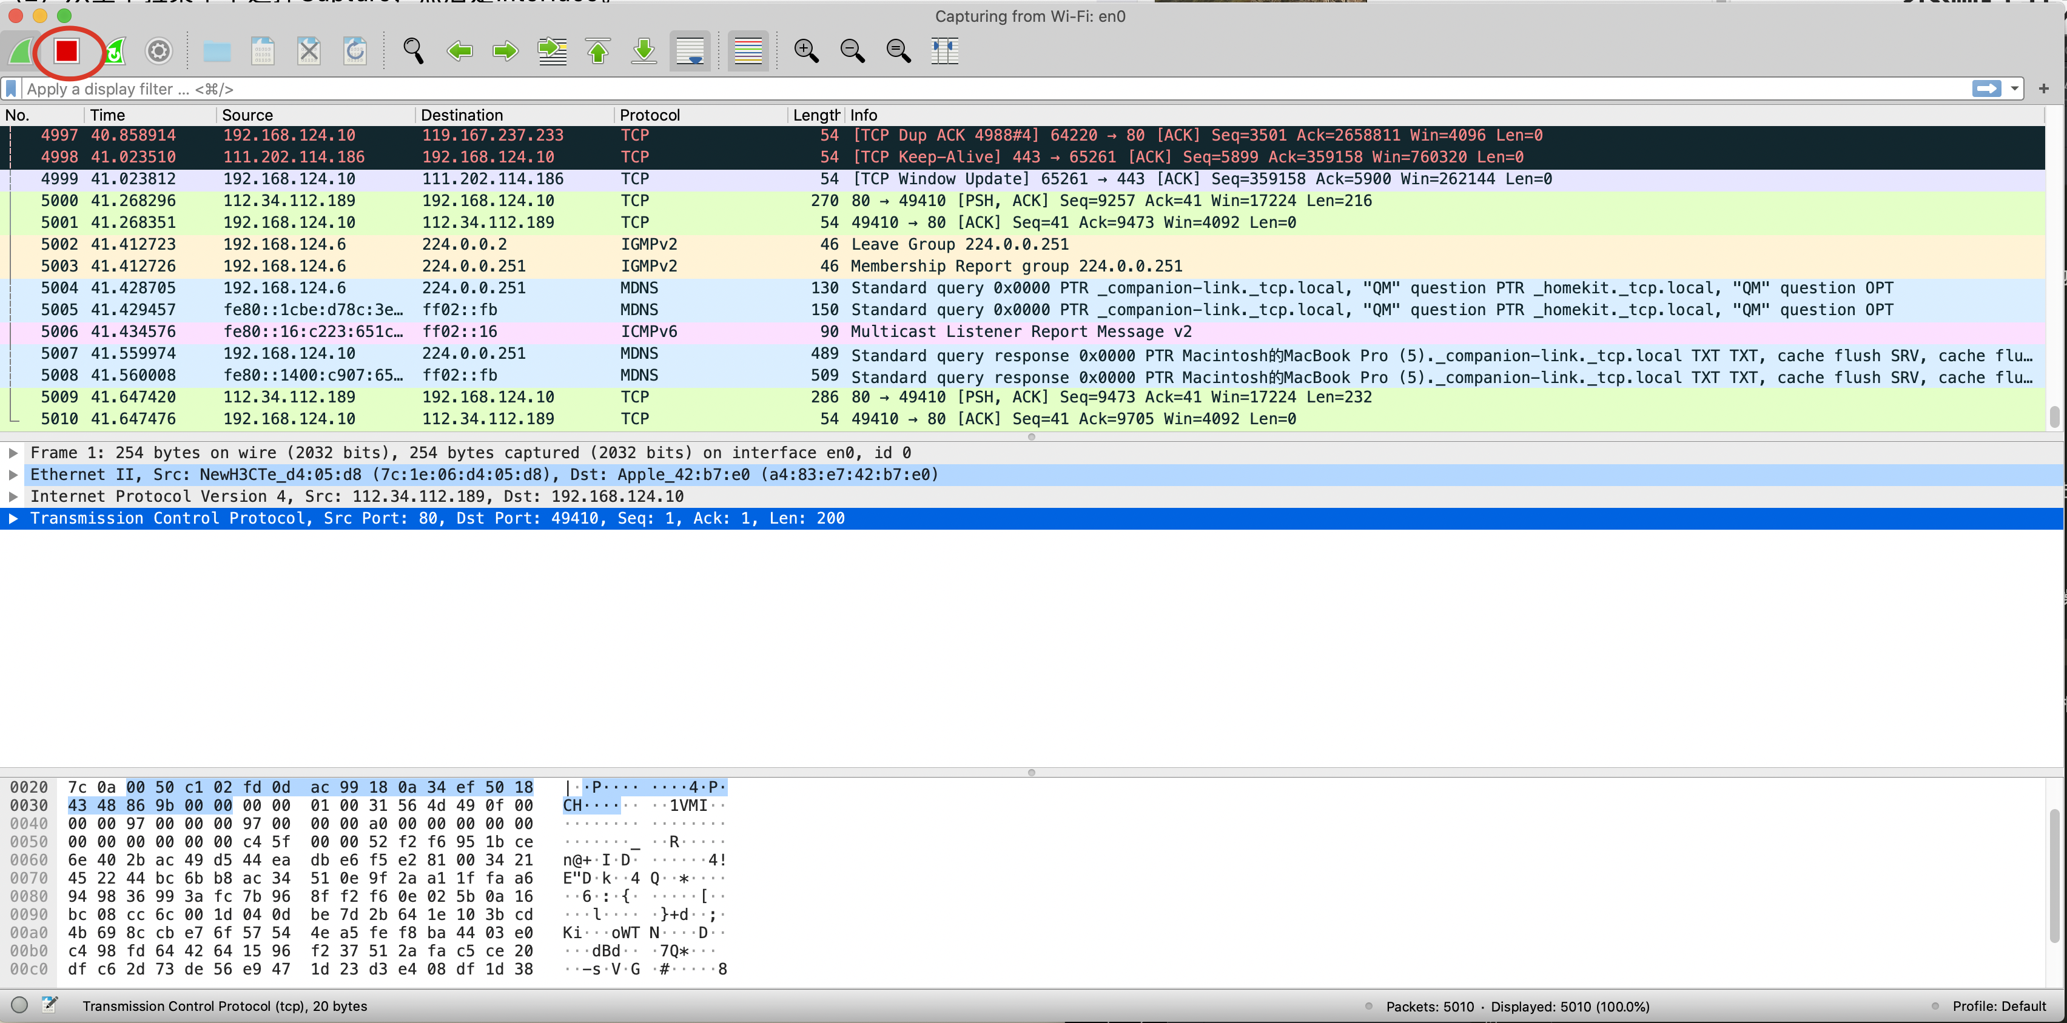
Task: Expand the Frame 1 details row
Action: click(13, 453)
